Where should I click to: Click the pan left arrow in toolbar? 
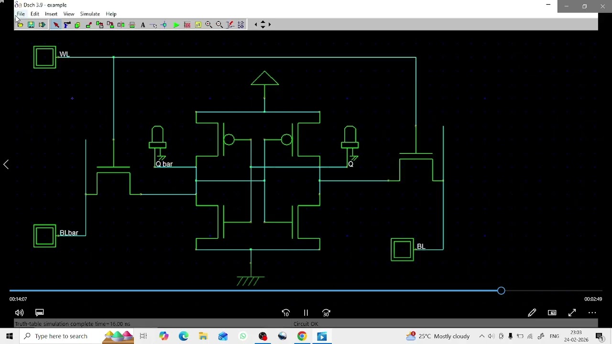pos(256,24)
